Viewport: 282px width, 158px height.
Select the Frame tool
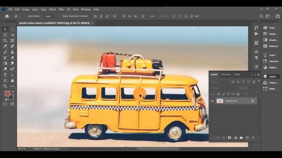(12, 40)
